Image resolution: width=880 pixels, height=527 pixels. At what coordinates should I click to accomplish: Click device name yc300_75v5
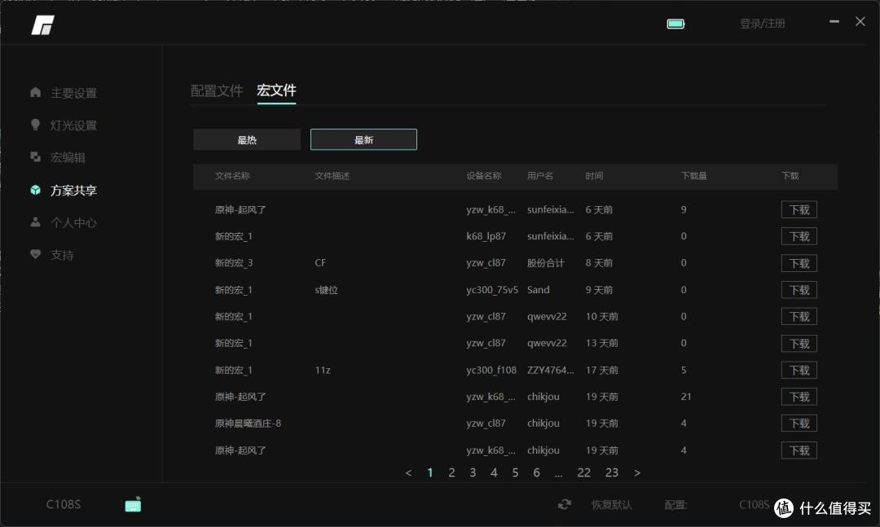click(492, 290)
